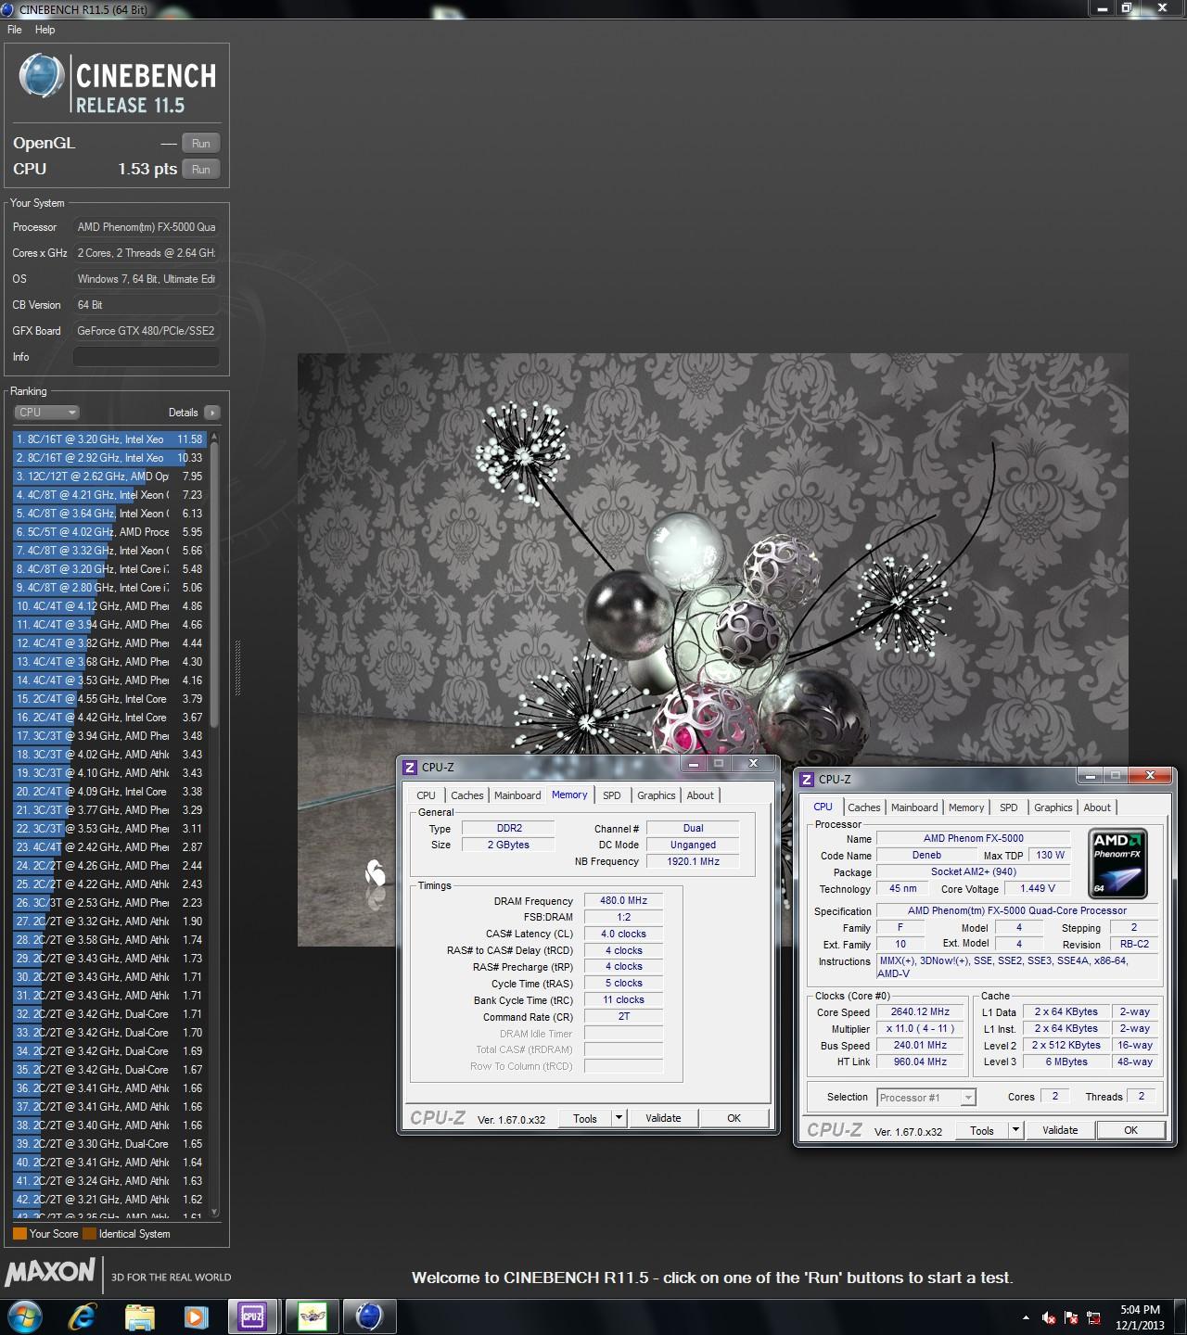Click ranking list scroll-up arrow
1187x1335 pixels.
click(215, 437)
